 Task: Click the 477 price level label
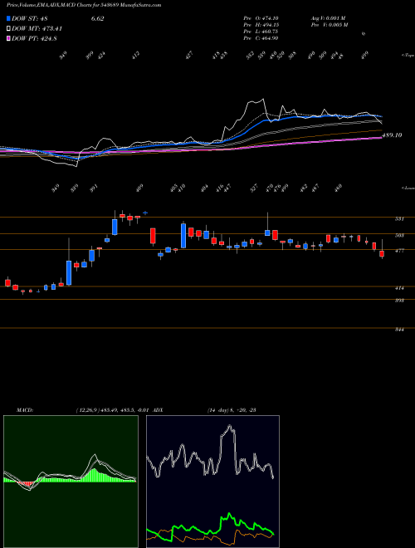pyautogui.click(x=399, y=251)
